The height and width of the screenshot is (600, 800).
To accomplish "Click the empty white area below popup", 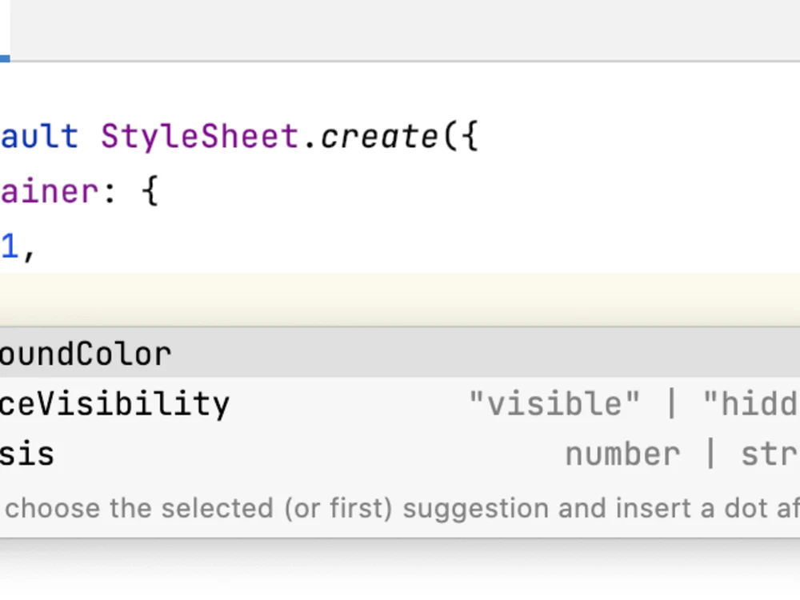I will tap(400, 570).
